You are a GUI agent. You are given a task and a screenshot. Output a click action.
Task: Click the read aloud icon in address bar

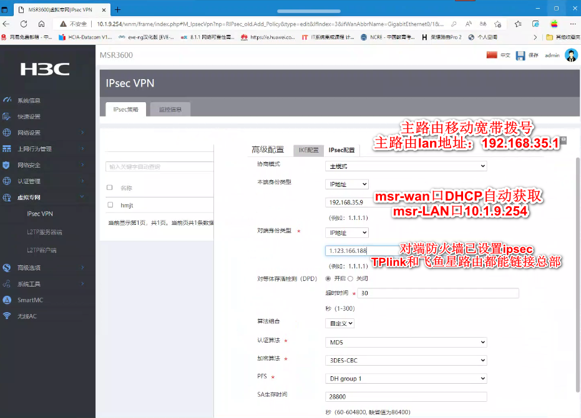[x=468, y=24]
